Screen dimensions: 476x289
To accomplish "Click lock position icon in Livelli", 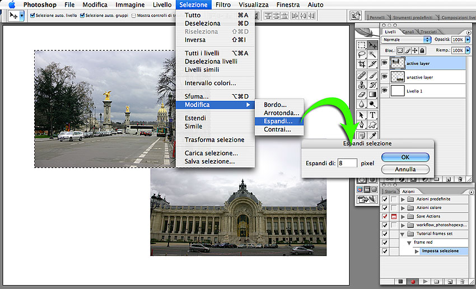I will pos(414,50).
